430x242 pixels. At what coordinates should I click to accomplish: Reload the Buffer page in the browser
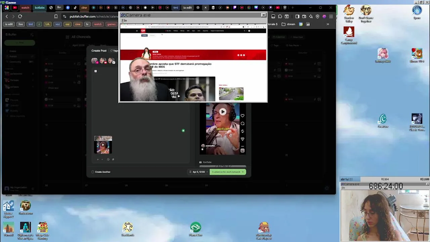(20, 16)
